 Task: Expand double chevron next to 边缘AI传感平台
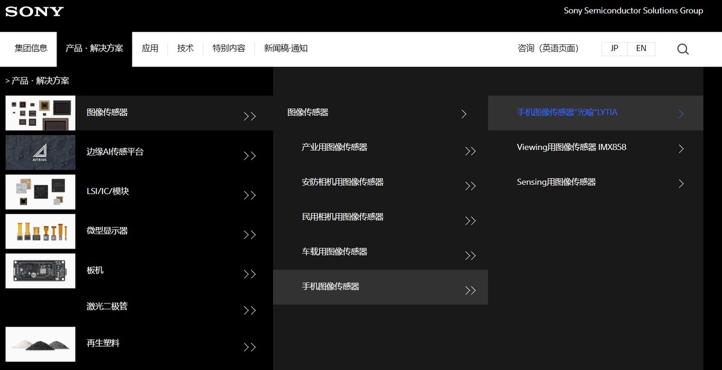250,156
